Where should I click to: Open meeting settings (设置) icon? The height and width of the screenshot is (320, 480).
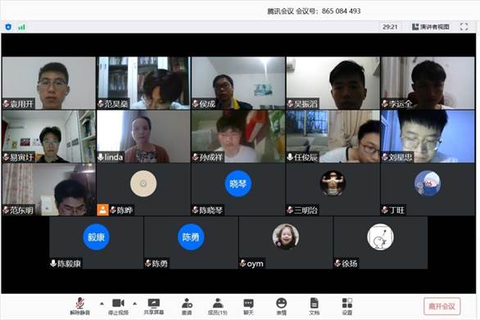346,306
